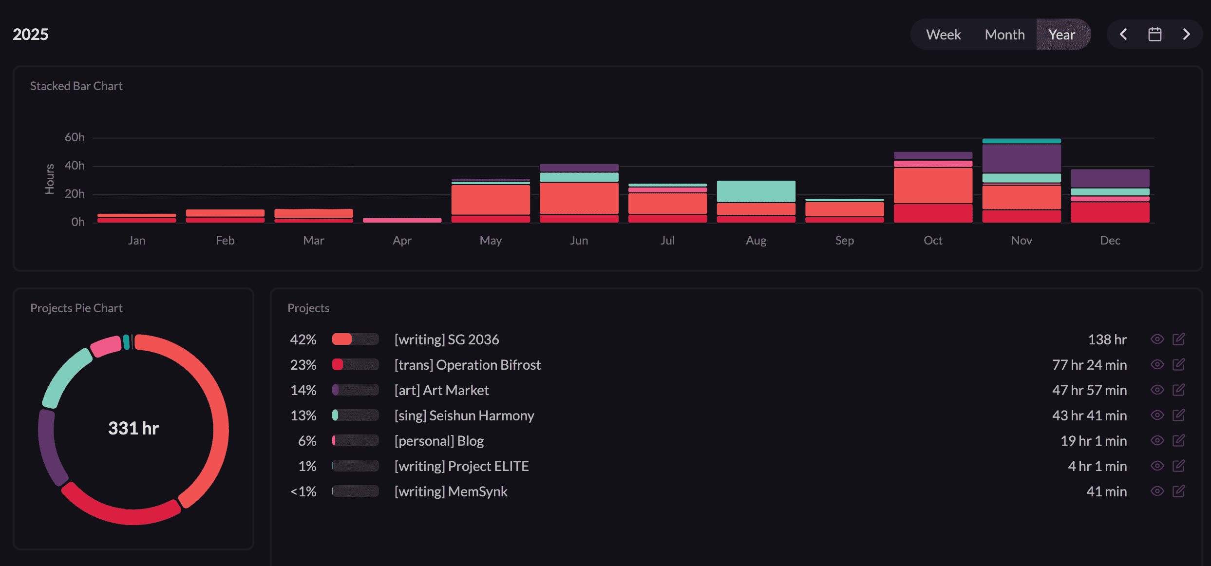Screen dimensions: 1211x566
Task: Edit the [trans] Operation Bifrost project
Action: [x=1178, y=364]
